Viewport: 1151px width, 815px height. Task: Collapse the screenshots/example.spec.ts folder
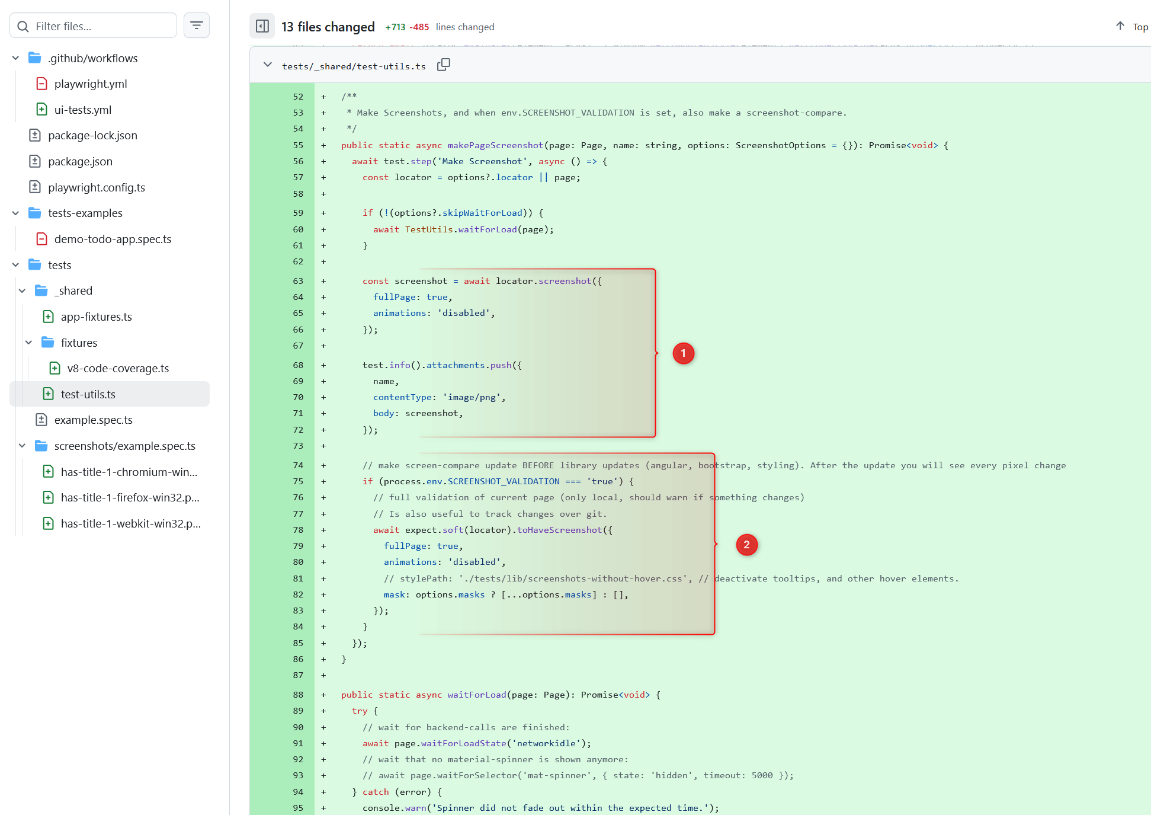click(x=22, y=446)
